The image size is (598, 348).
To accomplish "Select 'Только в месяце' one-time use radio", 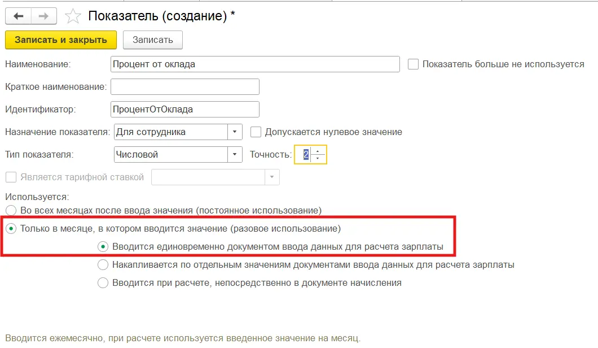I will point(11,229).
